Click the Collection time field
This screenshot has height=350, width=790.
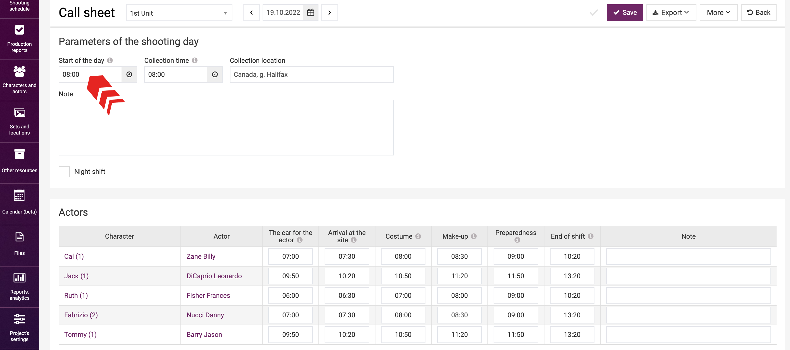tap(176, 75)
